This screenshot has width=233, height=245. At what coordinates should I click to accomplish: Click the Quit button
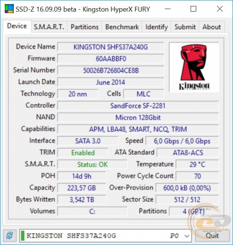point(212,236)
